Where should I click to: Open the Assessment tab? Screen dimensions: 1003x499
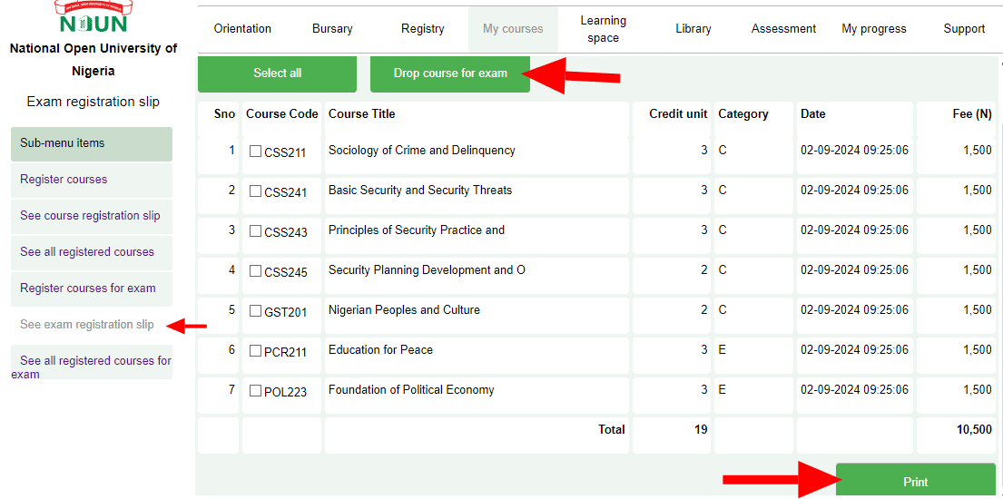783,29
